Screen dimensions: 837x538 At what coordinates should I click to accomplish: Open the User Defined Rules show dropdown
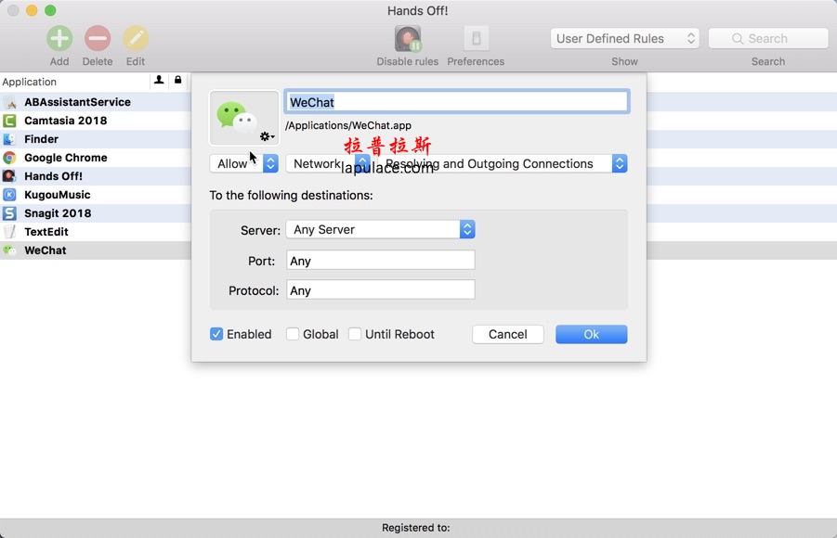point(624,38)
